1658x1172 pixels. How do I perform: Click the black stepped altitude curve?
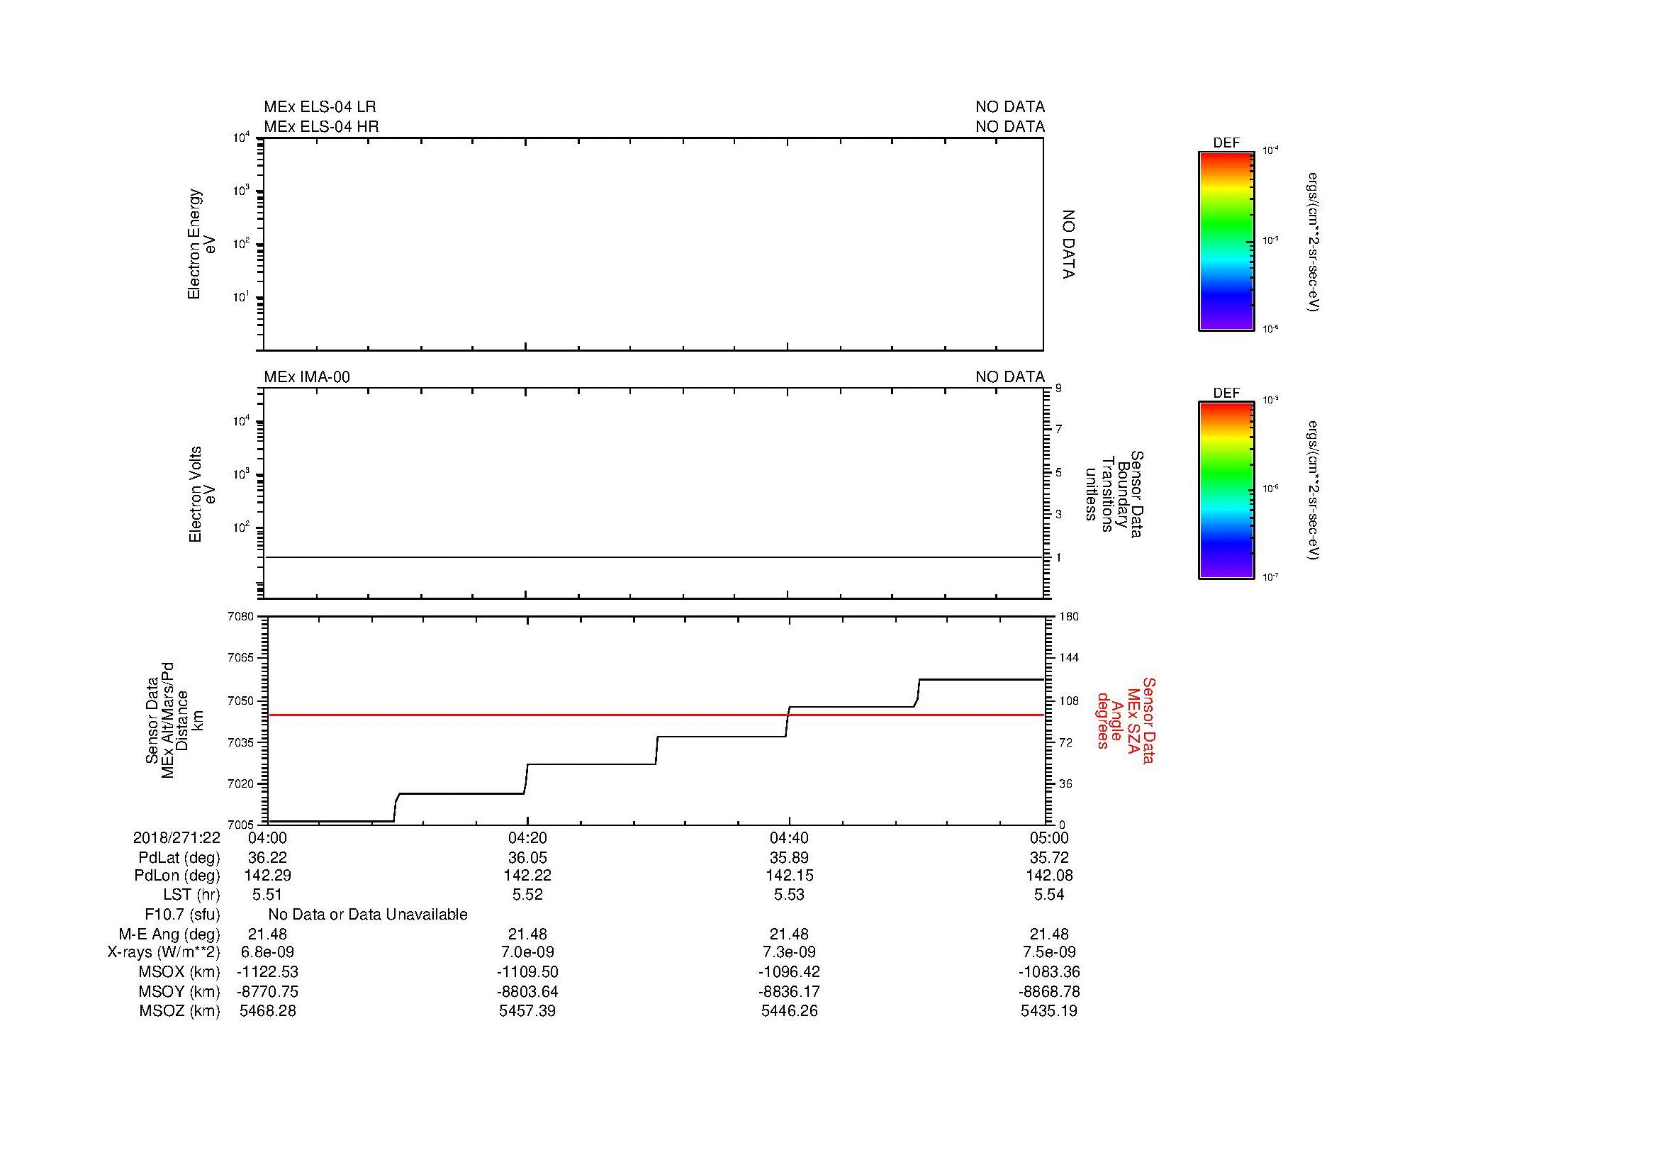click(656, 749)
